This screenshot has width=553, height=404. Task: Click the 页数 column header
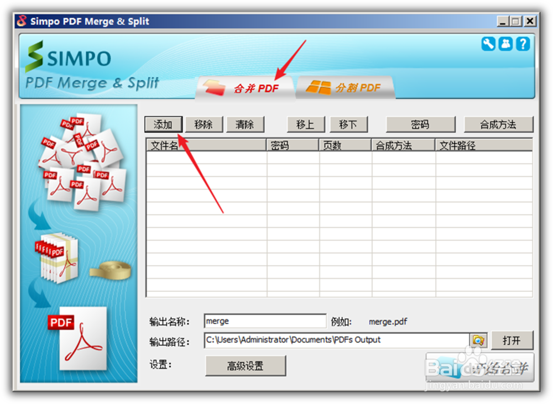point(345,145)
